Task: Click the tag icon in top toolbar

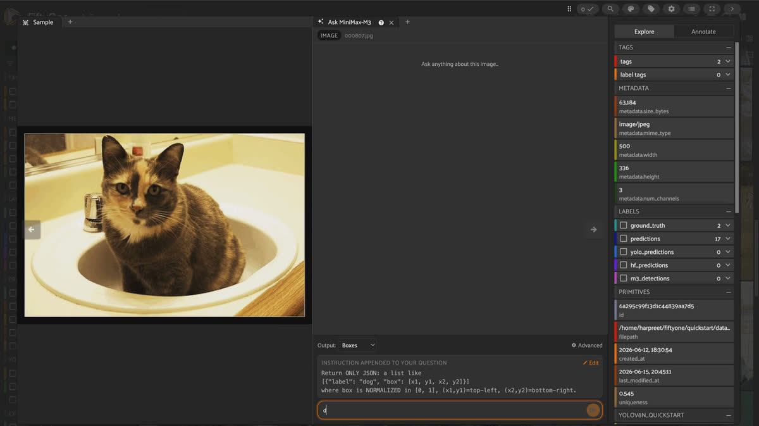Action: coord(651,9)
